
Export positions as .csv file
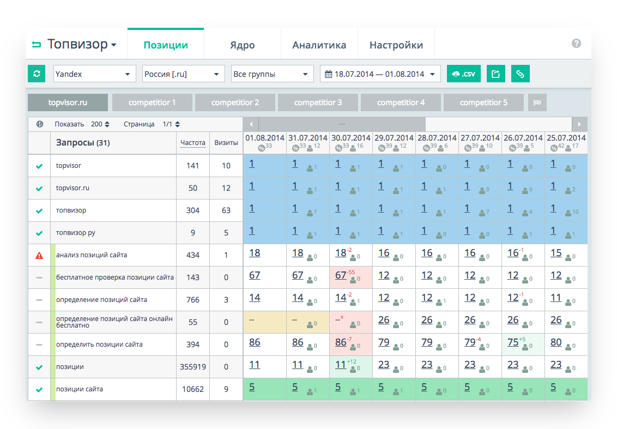click(x=463, y=74)
